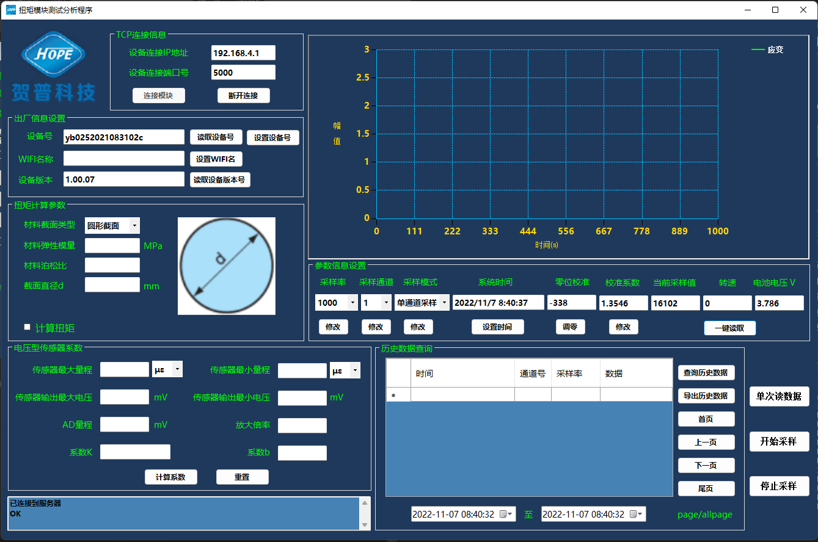The image size is (818, 542).
Task: Open the 采样通道 dropdown
Action: pos(386,303)
